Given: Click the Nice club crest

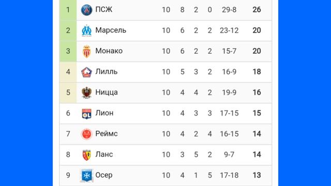Looking at the screenshot, I should pos(86,92).
